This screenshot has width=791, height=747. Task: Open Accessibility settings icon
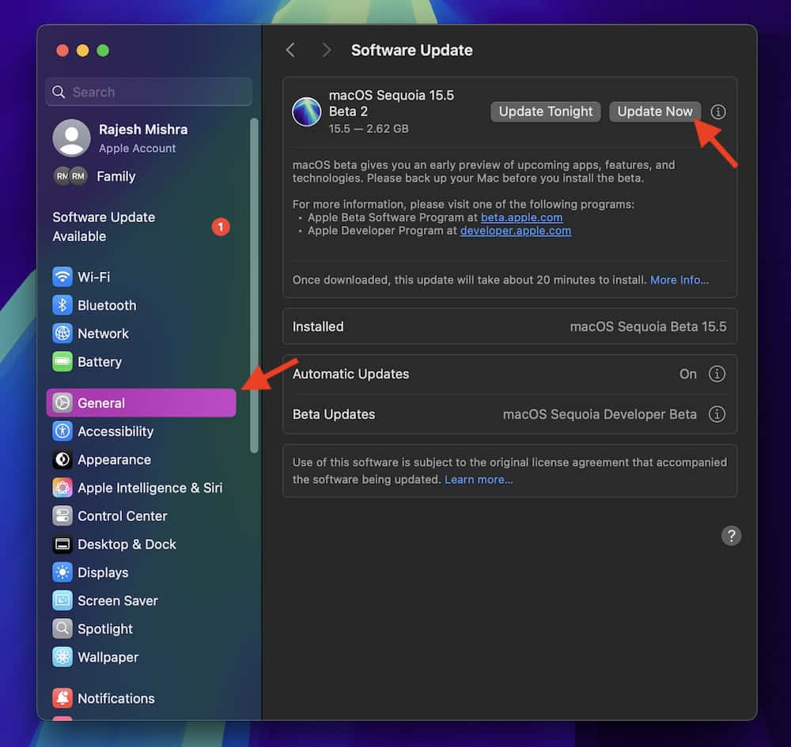(x=62, y=432)
